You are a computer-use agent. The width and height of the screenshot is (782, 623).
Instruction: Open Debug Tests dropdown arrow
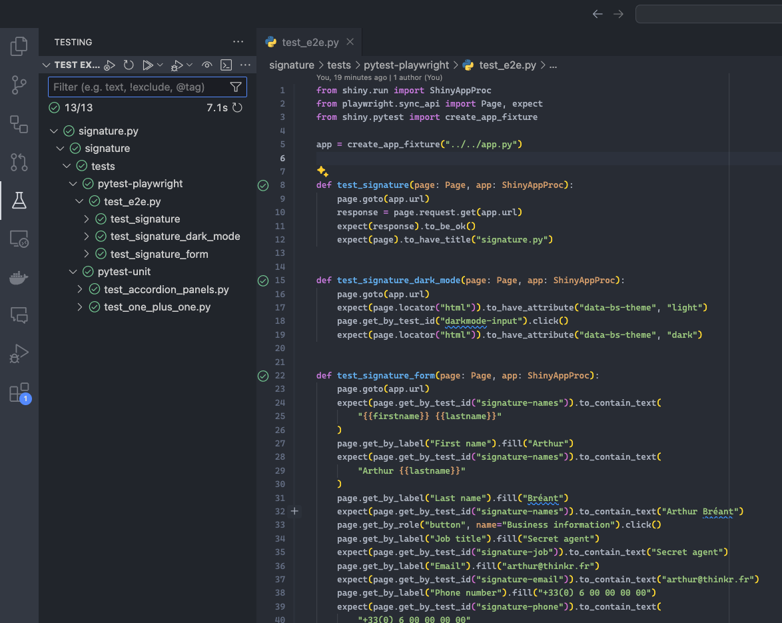coord(190,65)
